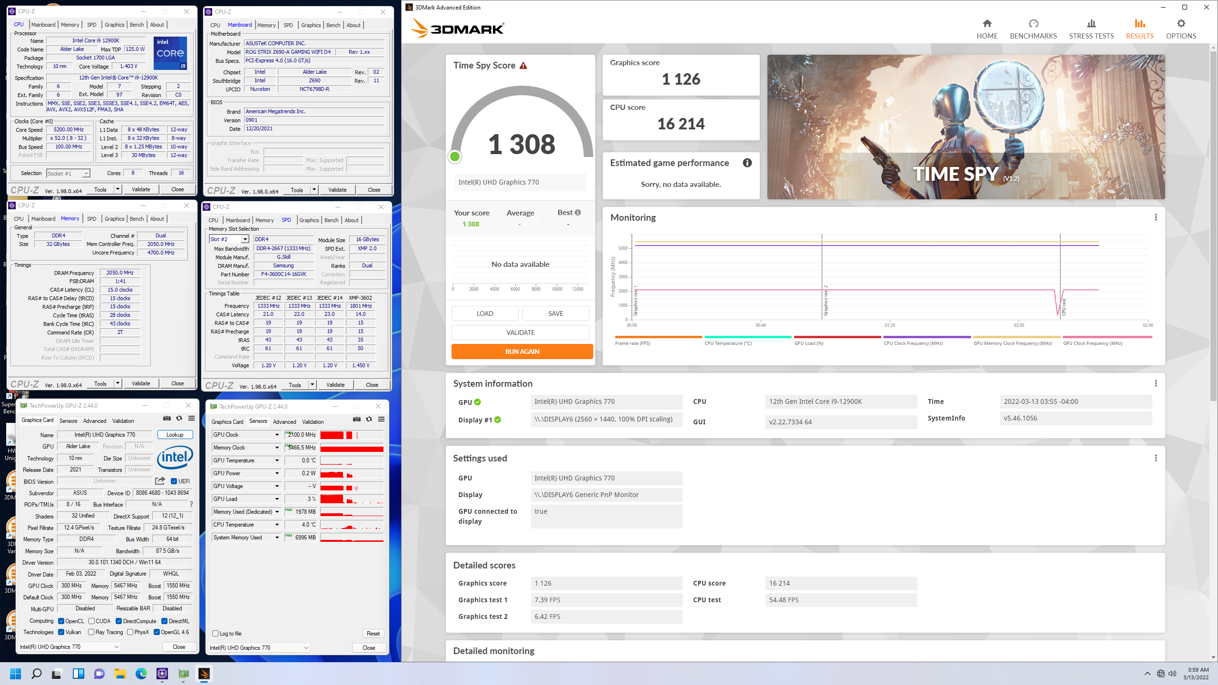Image resolution: width=1218 pixels, height=685 pixels.
Task: Switch to About tab in CPU-Z SPD window
Action: pos(352,220)
